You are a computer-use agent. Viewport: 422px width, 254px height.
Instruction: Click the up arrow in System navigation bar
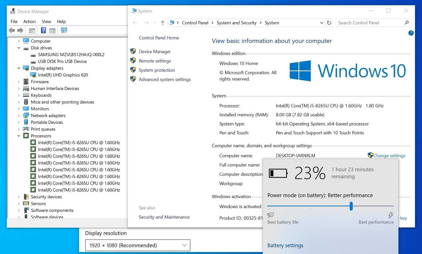[163, 23]
